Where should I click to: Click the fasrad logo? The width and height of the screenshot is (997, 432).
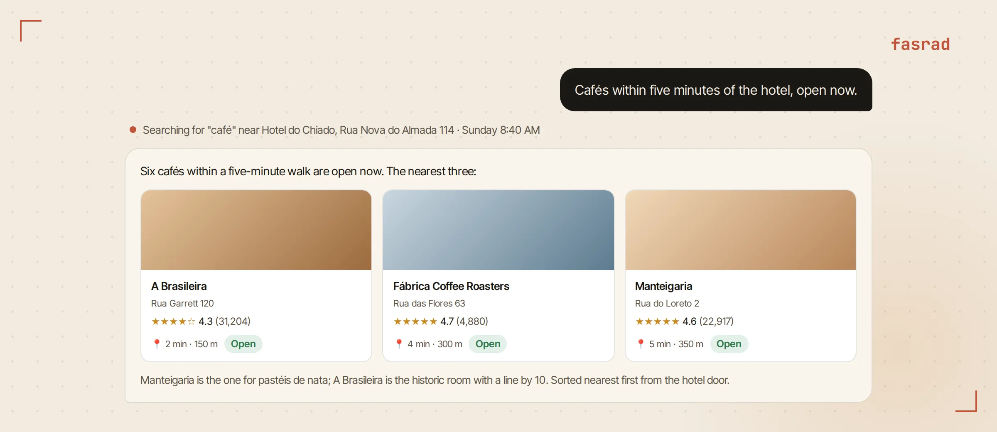[921, 44]
